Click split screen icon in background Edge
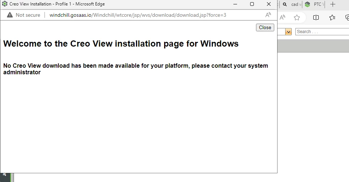This screenshot has width=349, height=182. point(316,17)
